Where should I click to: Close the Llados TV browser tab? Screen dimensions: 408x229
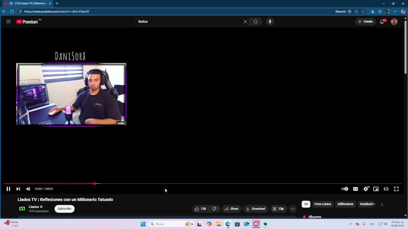pyautogui.click(x=50, y=3)
